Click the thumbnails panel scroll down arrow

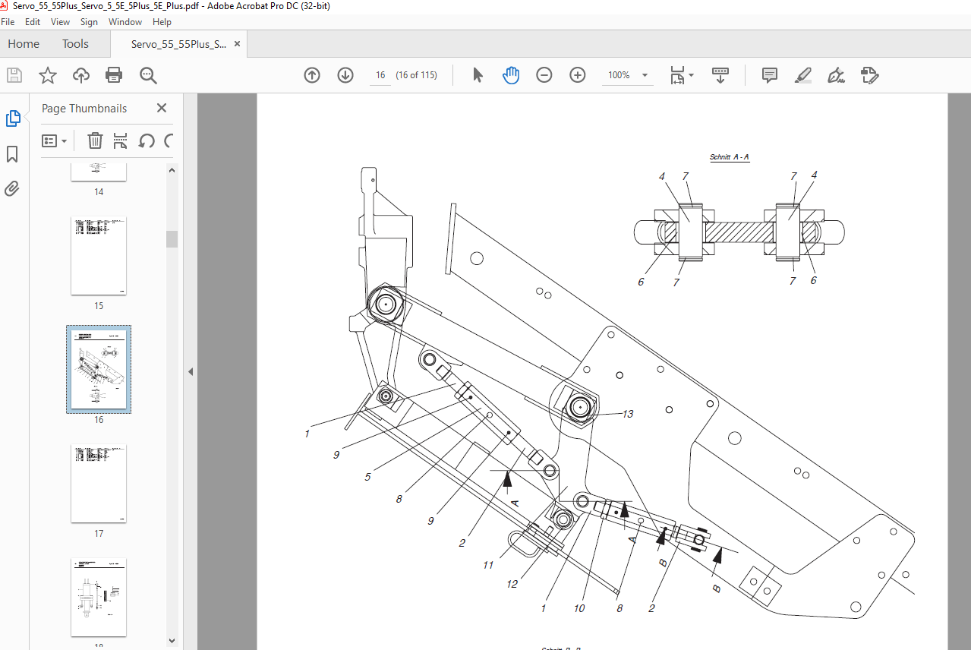[x=172, y=641]
